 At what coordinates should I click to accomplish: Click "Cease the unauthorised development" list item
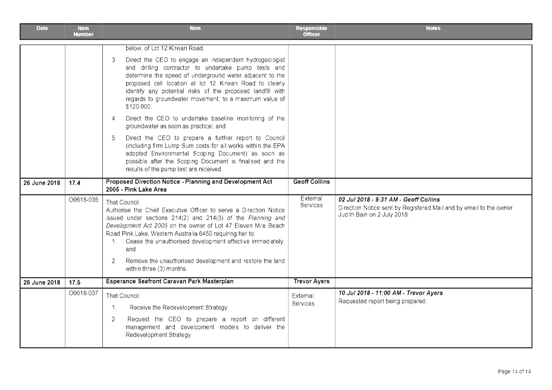(205, 246)
